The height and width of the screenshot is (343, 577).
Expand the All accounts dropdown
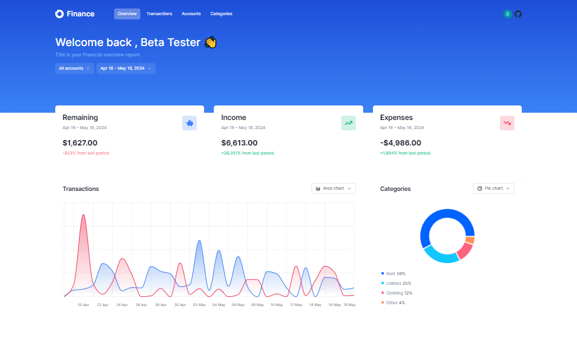(74, 68)
